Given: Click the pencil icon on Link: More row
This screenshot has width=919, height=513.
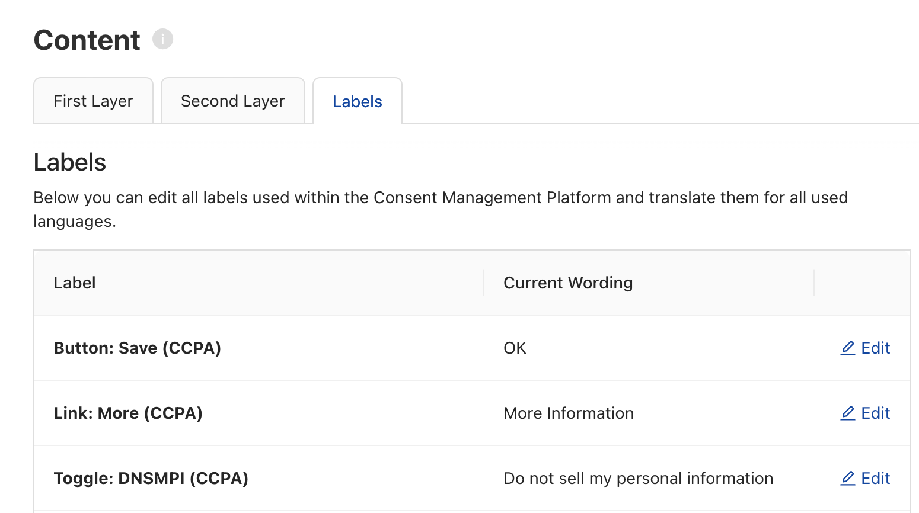Looking at the screenshot, I should coord(848,413).
